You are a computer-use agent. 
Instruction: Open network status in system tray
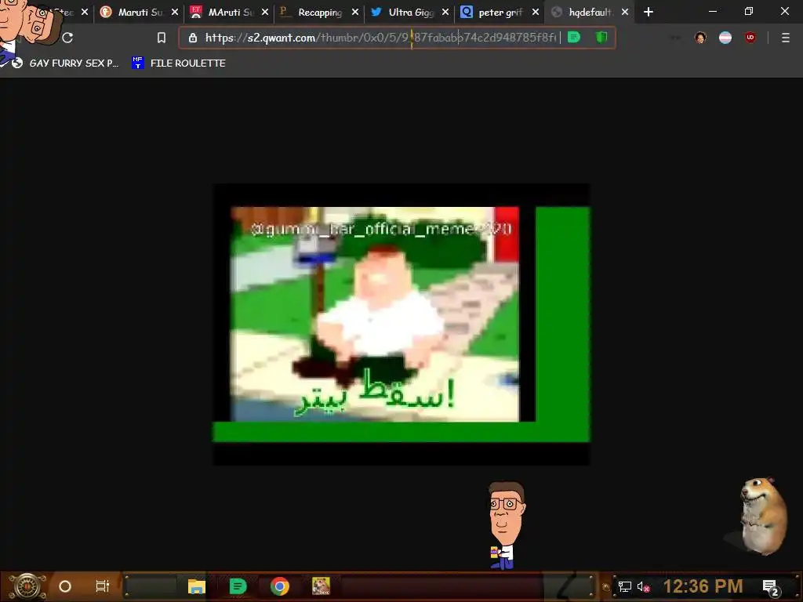(625, 586)
